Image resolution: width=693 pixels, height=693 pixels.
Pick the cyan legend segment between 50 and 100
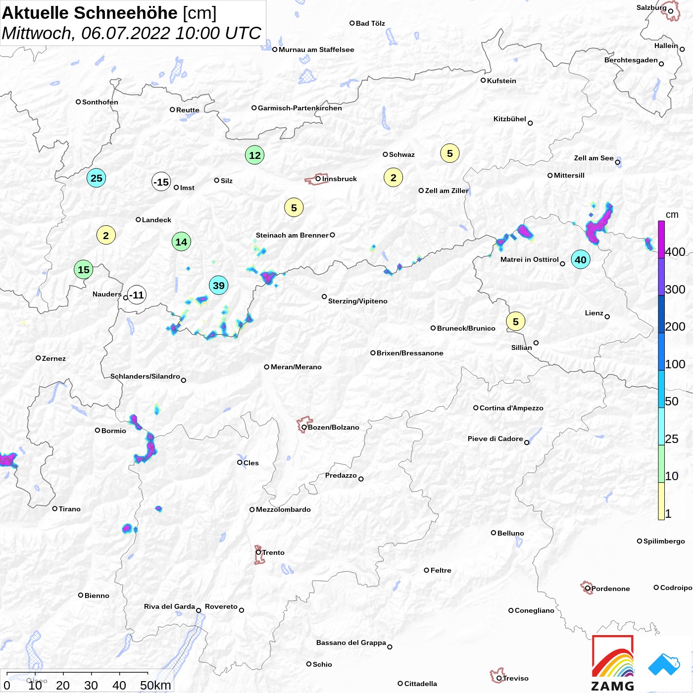point(661,389)
